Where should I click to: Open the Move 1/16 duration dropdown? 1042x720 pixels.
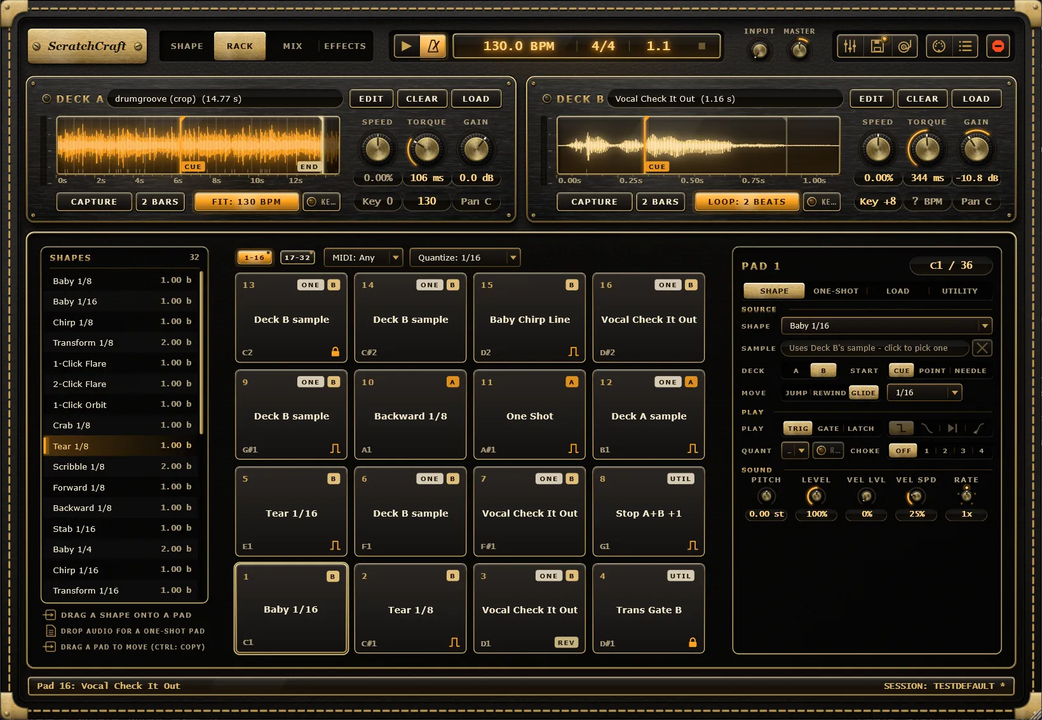click(924, 393)
